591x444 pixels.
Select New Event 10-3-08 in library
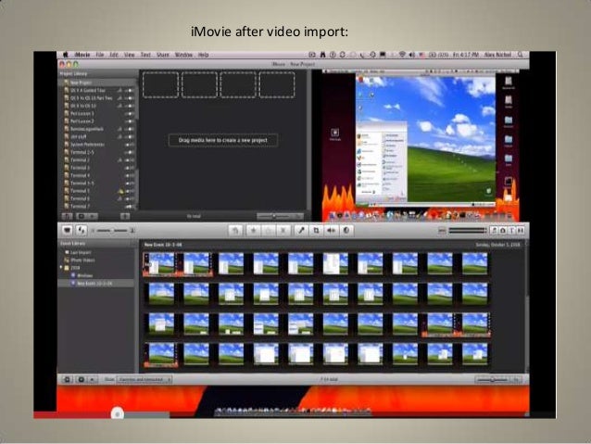[97, 283]
